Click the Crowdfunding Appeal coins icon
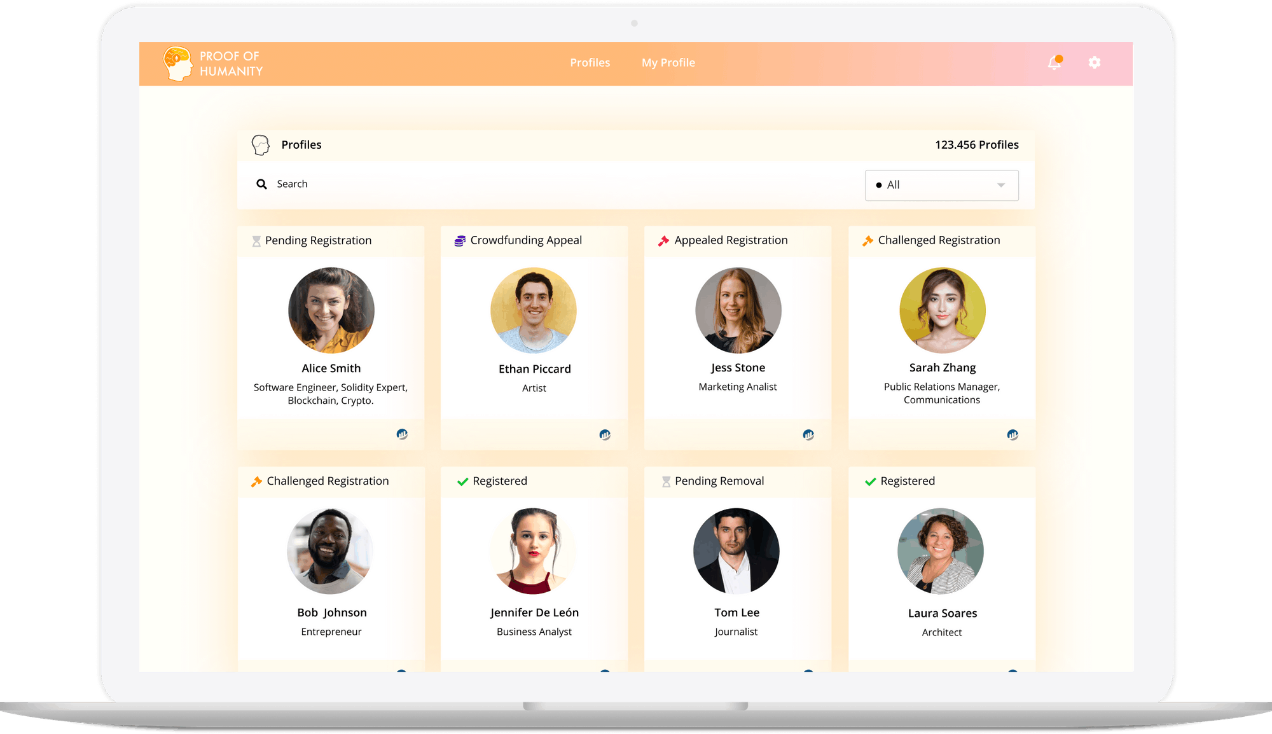Image resolution: width=1272 pixels, height=734 pixels. point(460,240)
